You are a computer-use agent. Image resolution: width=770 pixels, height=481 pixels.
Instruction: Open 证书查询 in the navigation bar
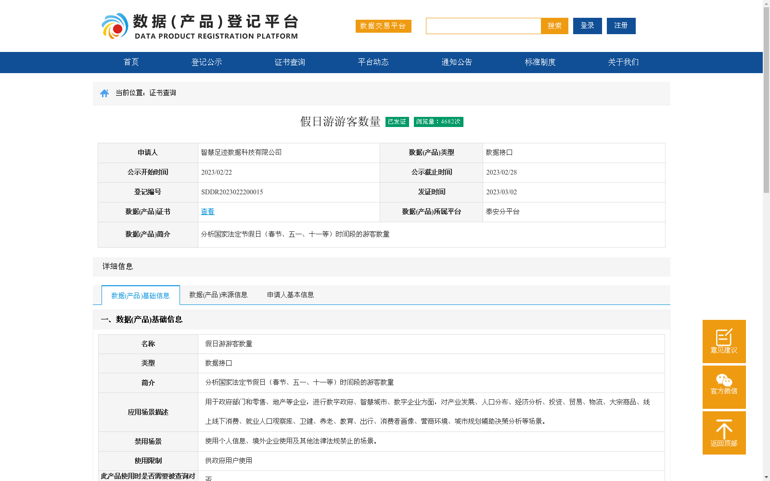290,62
